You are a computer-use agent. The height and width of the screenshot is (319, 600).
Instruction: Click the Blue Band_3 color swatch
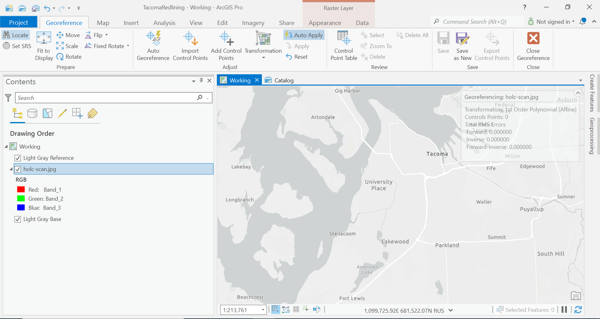[x=21, y=208]
